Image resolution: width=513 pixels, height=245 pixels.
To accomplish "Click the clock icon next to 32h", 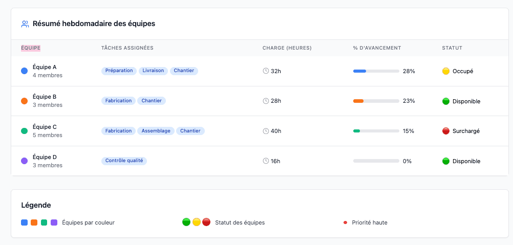I will pos(266,71).
